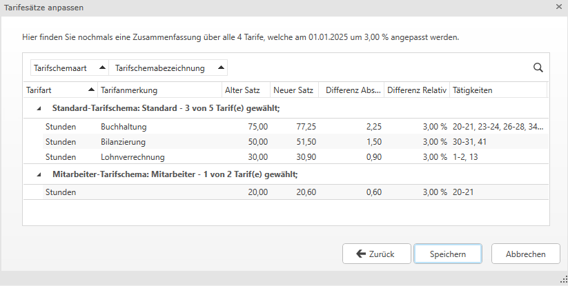
Task: Click the sort arrow in Tarifart header
Action: (91, 90)
